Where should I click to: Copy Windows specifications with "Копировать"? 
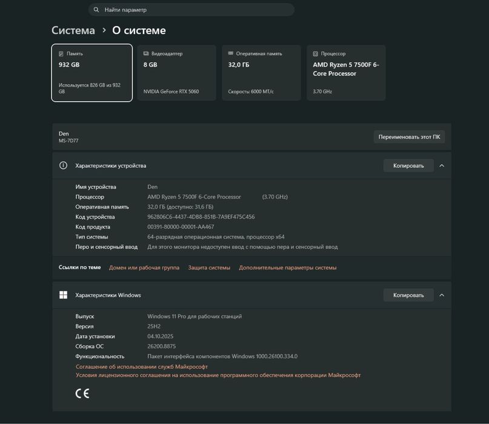click(x=408, y=295)
